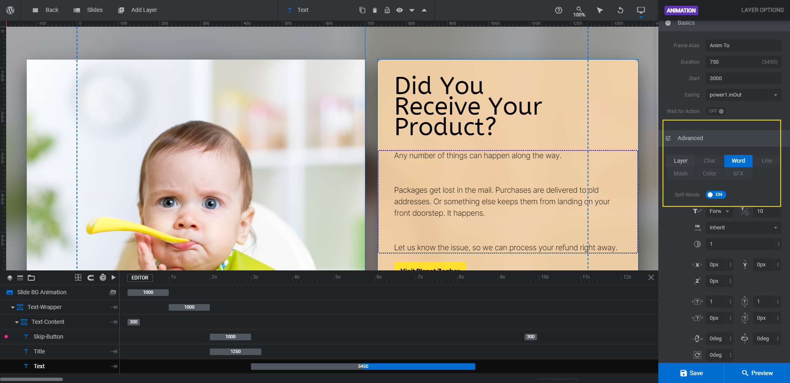Screen dimensions: 790x383
Task: Click the timeline folder icon
Action: pos(31,278)
